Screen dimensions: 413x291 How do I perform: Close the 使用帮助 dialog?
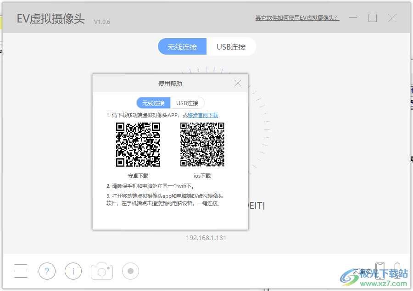pyautogui.click(x=238, y=83)
